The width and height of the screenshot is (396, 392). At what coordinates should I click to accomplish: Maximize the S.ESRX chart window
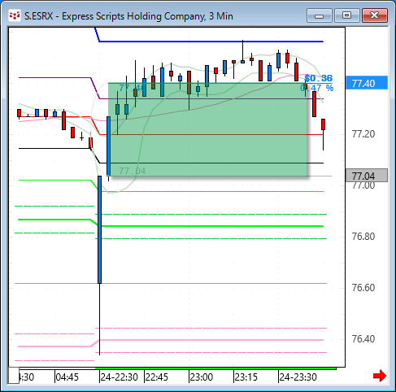click(346, 15)
